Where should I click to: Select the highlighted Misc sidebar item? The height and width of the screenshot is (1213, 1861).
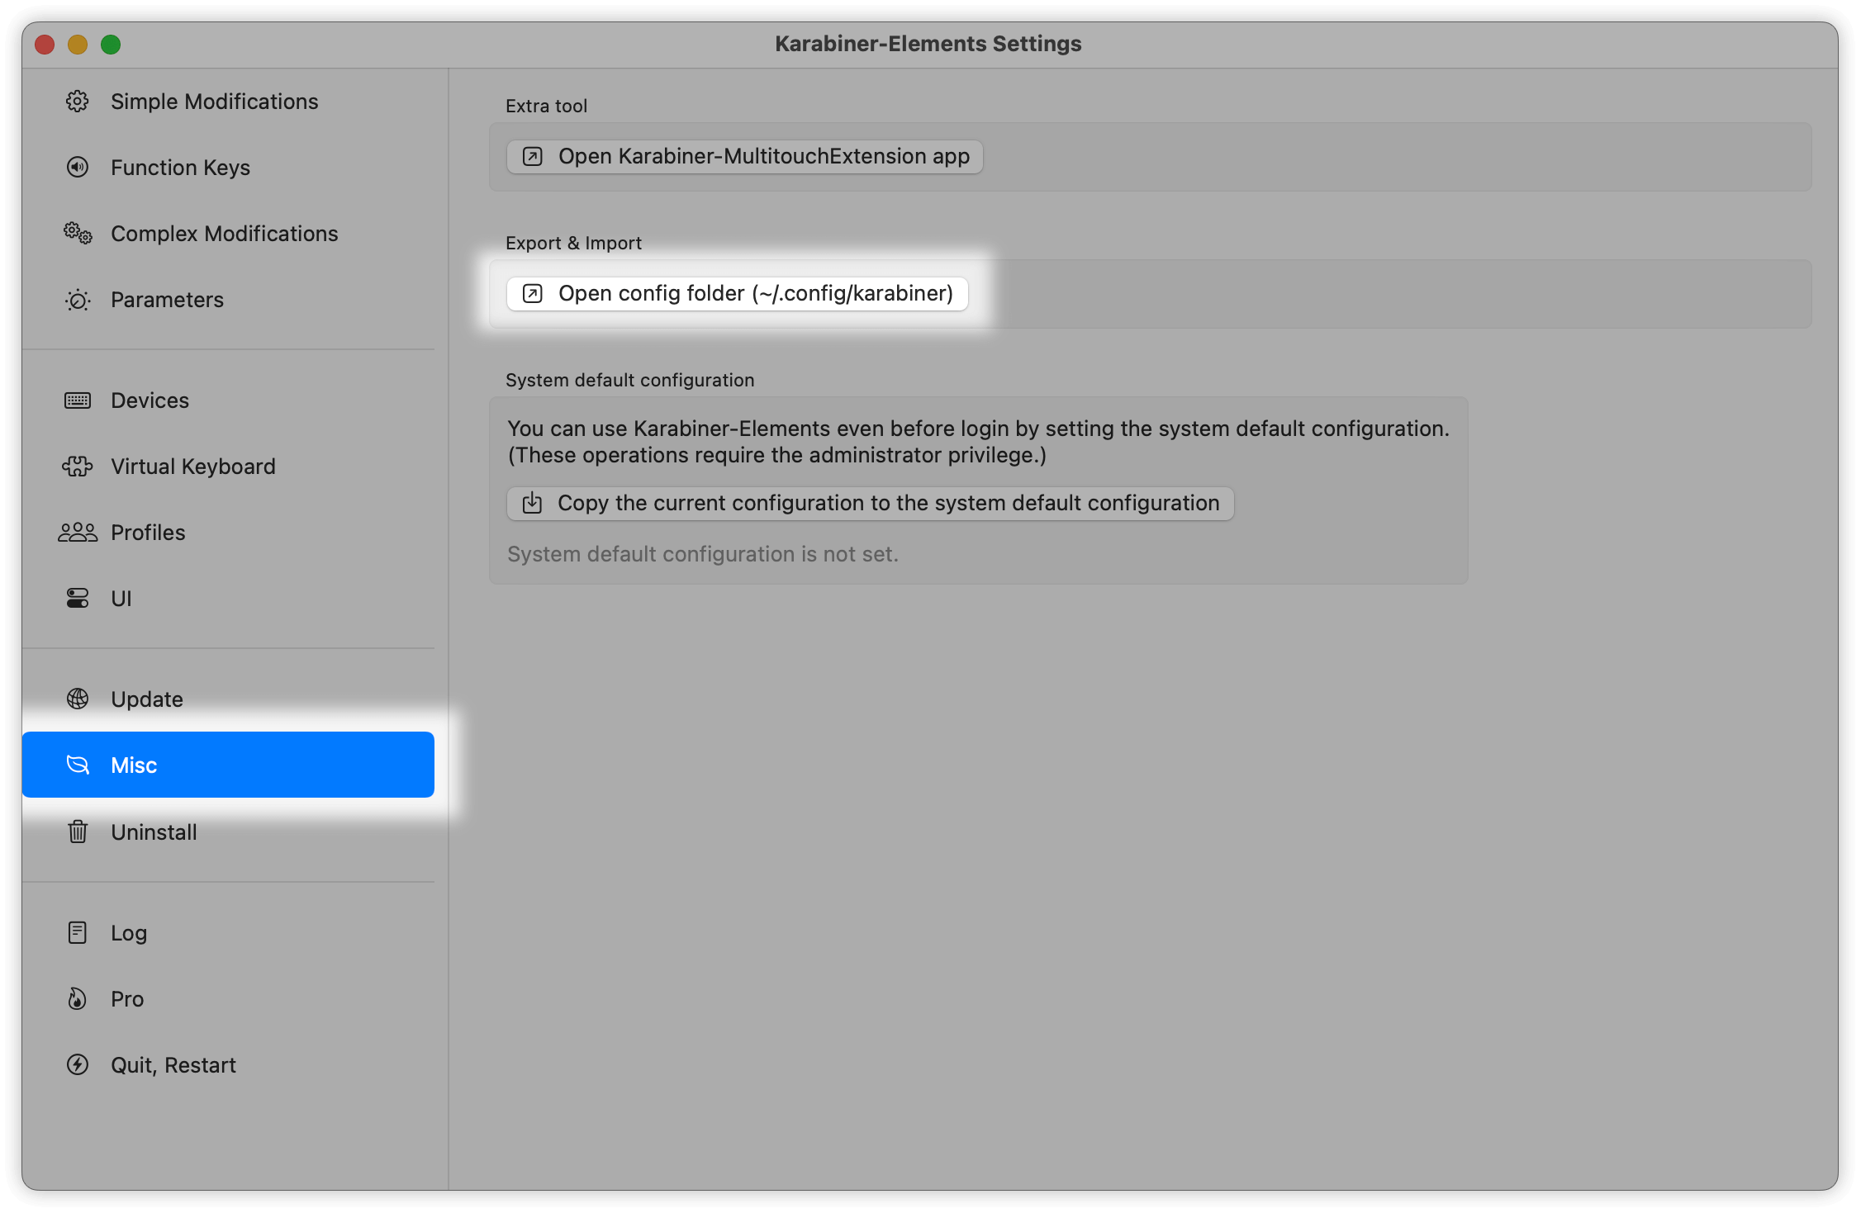point(229,765)
